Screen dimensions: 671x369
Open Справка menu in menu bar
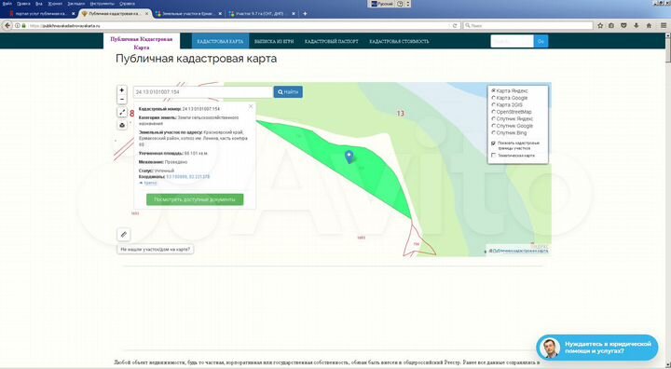pyautogui.click(x=127, y=4)
